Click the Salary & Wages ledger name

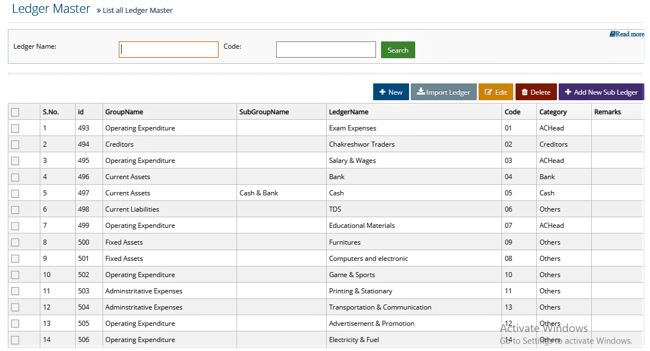(x=352, y=160)
